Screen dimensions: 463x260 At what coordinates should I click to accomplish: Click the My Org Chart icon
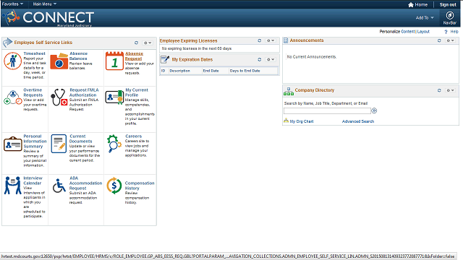click(x=286, y=121)
